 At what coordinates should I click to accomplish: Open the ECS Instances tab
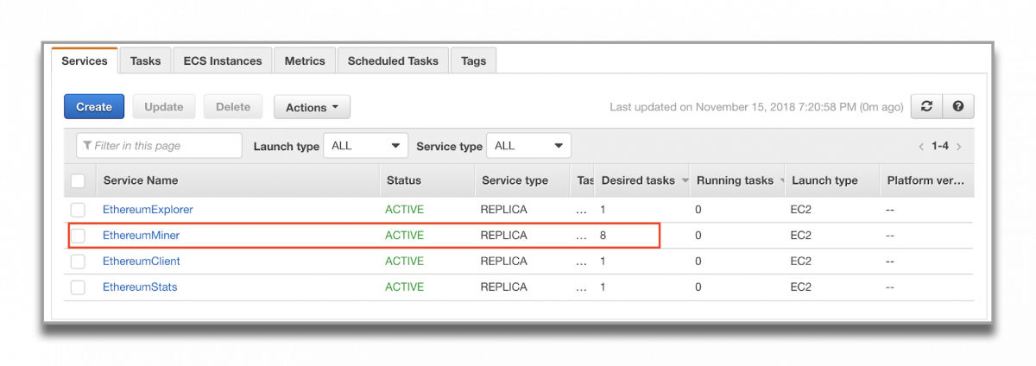223,61
